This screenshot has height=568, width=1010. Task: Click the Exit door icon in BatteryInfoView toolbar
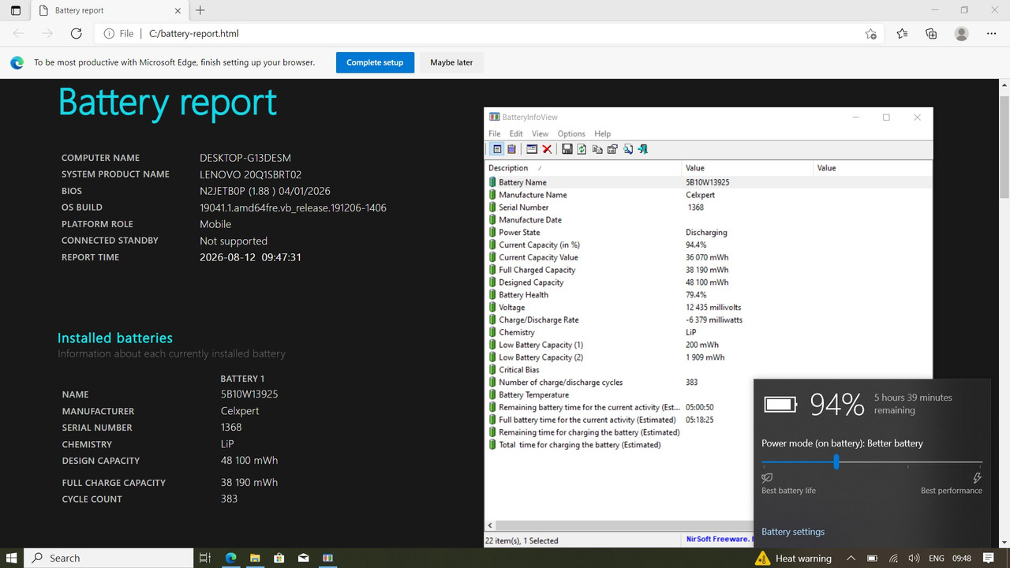(x=643, y=149)
